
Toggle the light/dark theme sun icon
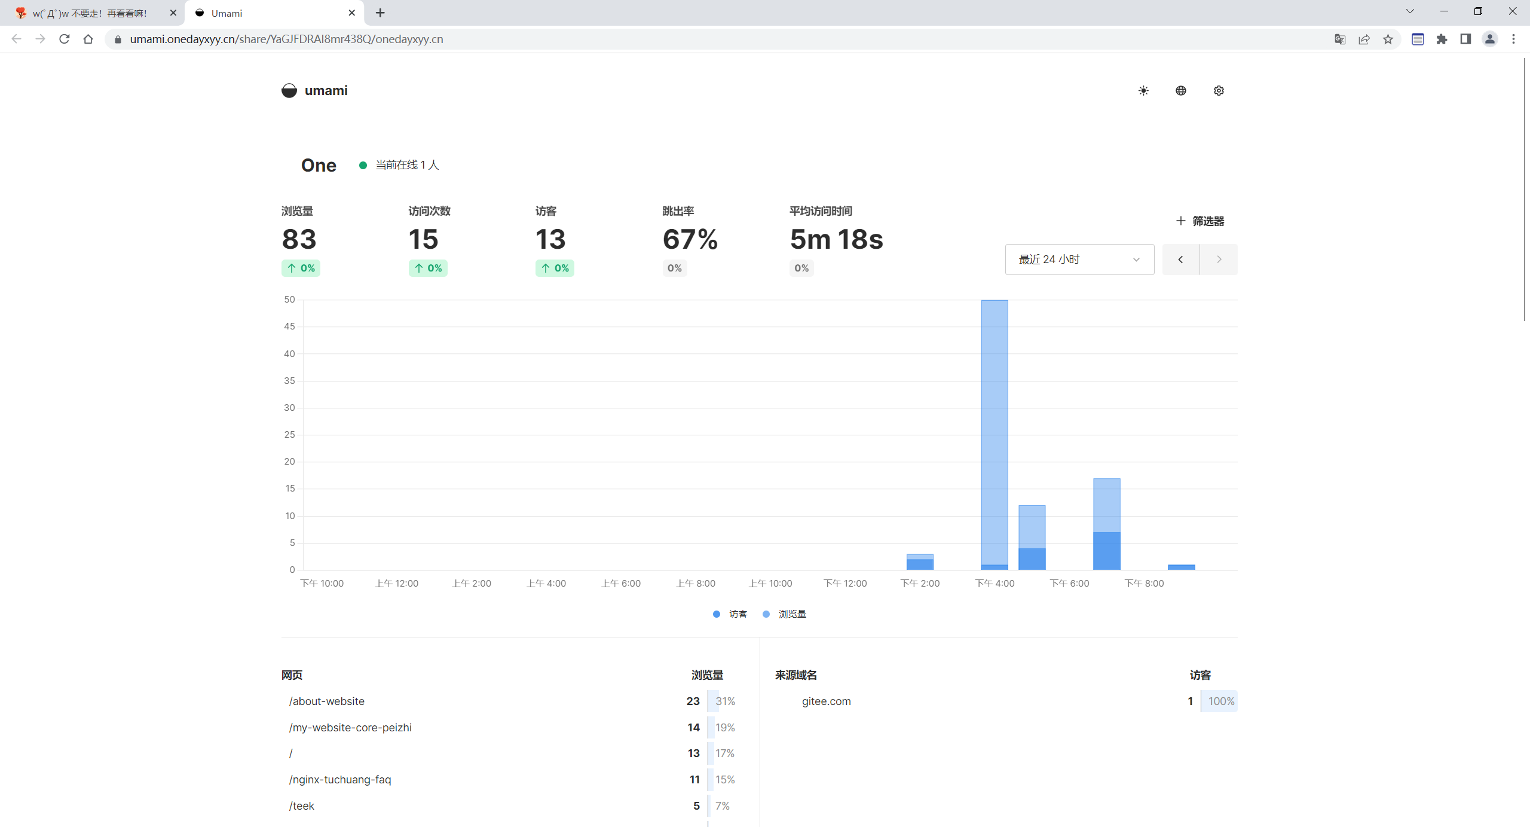(x=1143, y=90)
